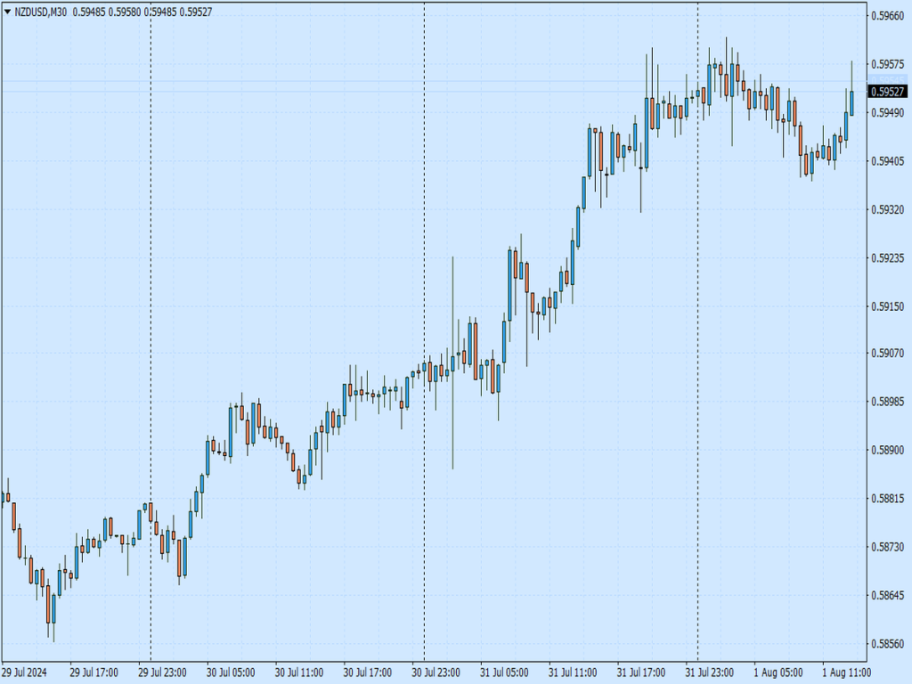Click the 0.59150 price level label
Screen dimensions: 912x684
point(888,306)
